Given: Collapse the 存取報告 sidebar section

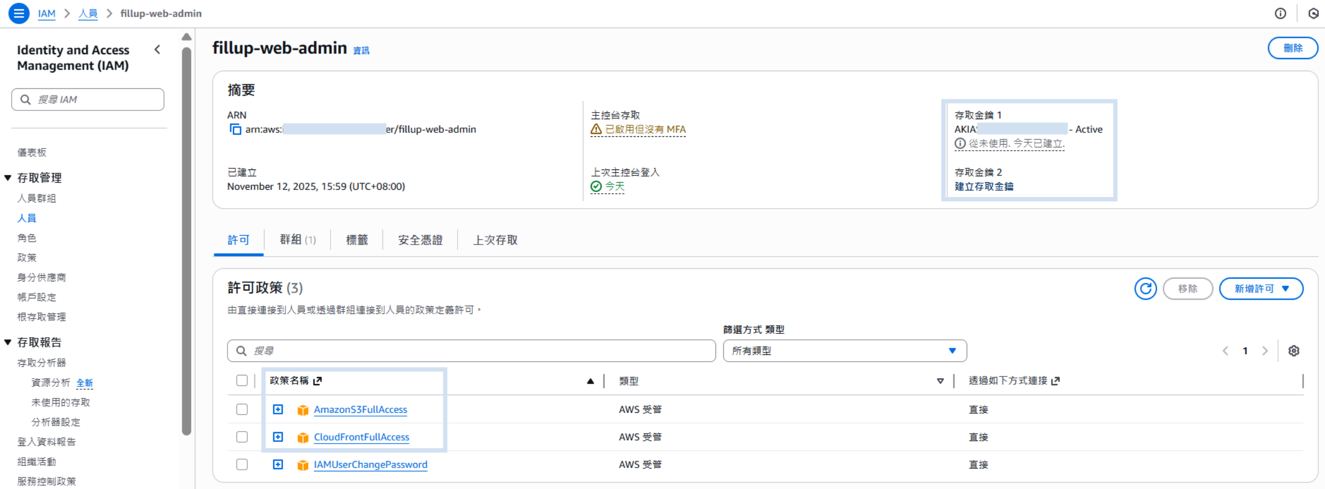Looking at the screenshot, I should pos(8,342).
